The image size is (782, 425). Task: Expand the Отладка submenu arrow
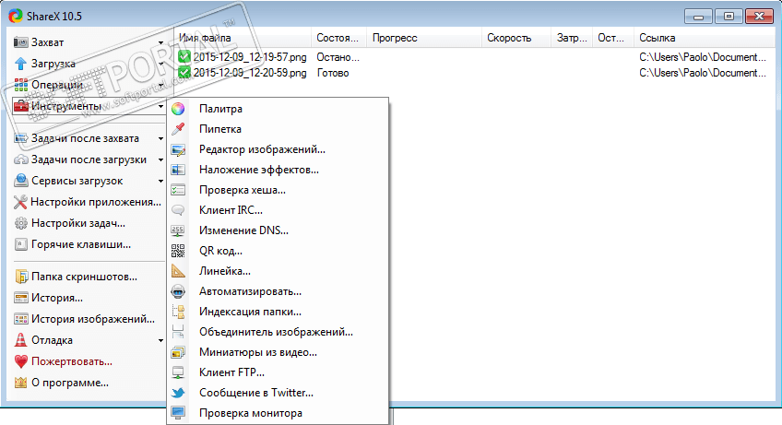(x=160, y=341)
